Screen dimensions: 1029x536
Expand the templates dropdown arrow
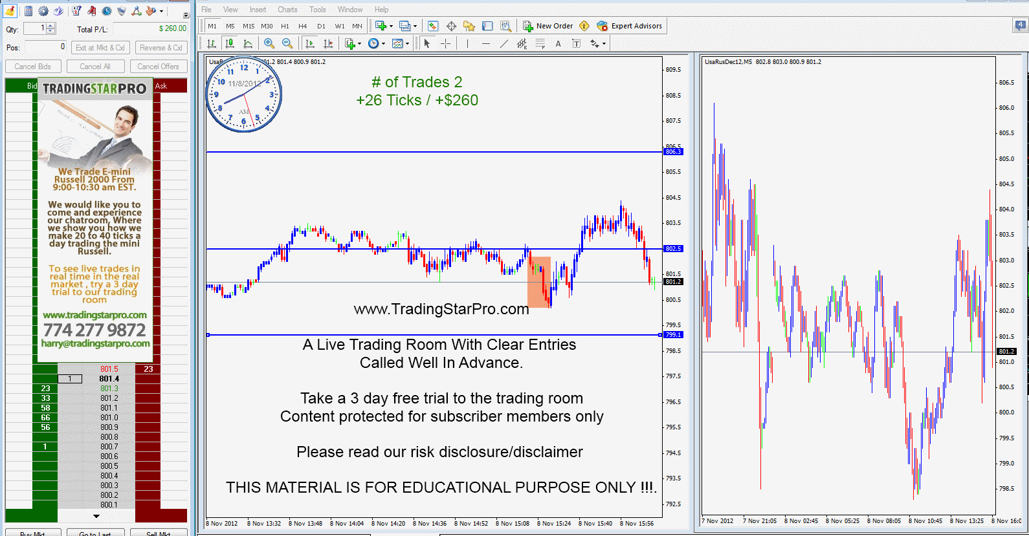407,44
